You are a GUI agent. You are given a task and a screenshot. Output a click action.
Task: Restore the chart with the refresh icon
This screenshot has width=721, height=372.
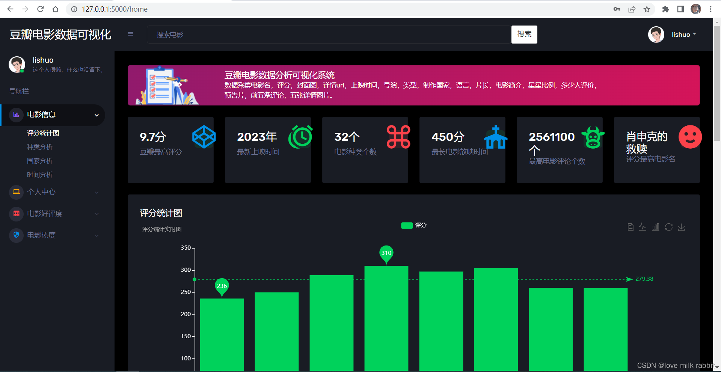pyautogui.click(x=668, y=227)
